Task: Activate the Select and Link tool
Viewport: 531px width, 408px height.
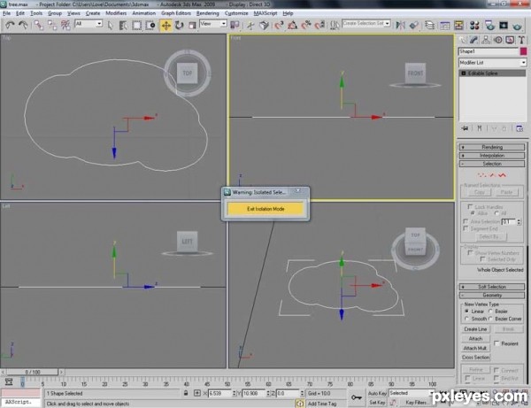Action: (x=39, y=25)
